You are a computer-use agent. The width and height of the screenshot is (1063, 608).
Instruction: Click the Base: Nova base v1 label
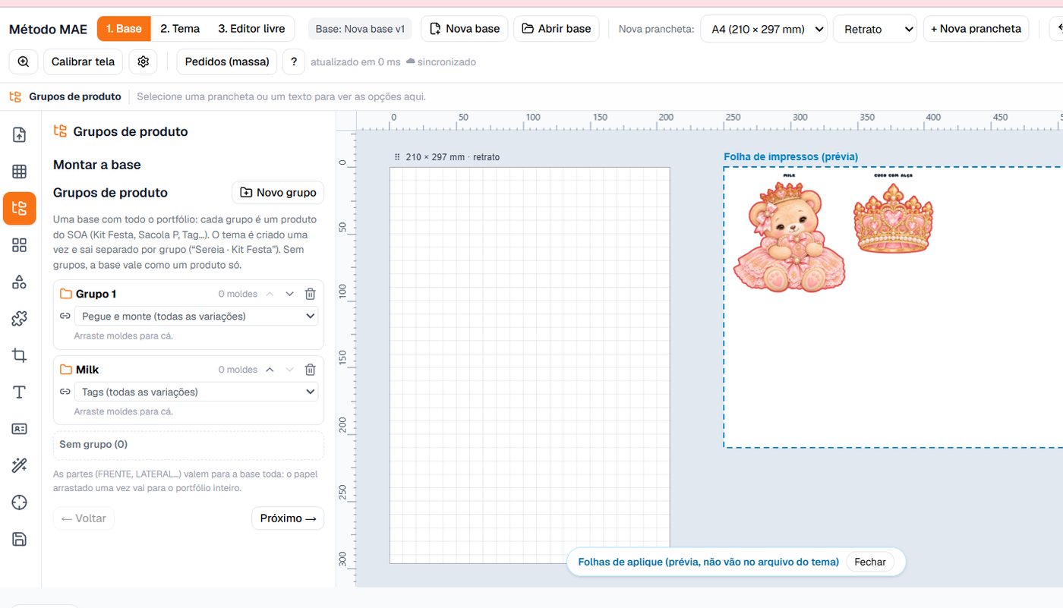pyautogui.click(x=360, y=29)
